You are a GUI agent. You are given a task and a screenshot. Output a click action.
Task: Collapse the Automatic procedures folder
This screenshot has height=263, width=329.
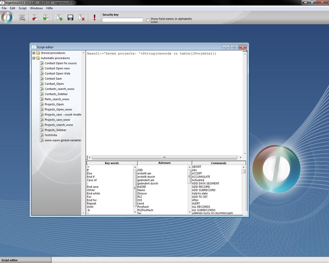click(34, 58)
